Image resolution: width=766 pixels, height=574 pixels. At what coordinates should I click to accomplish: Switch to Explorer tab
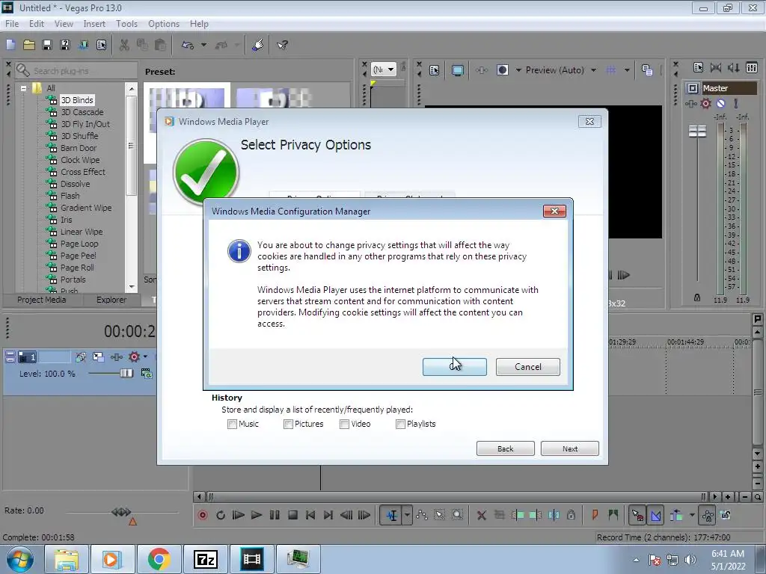[x=111, y=300]
